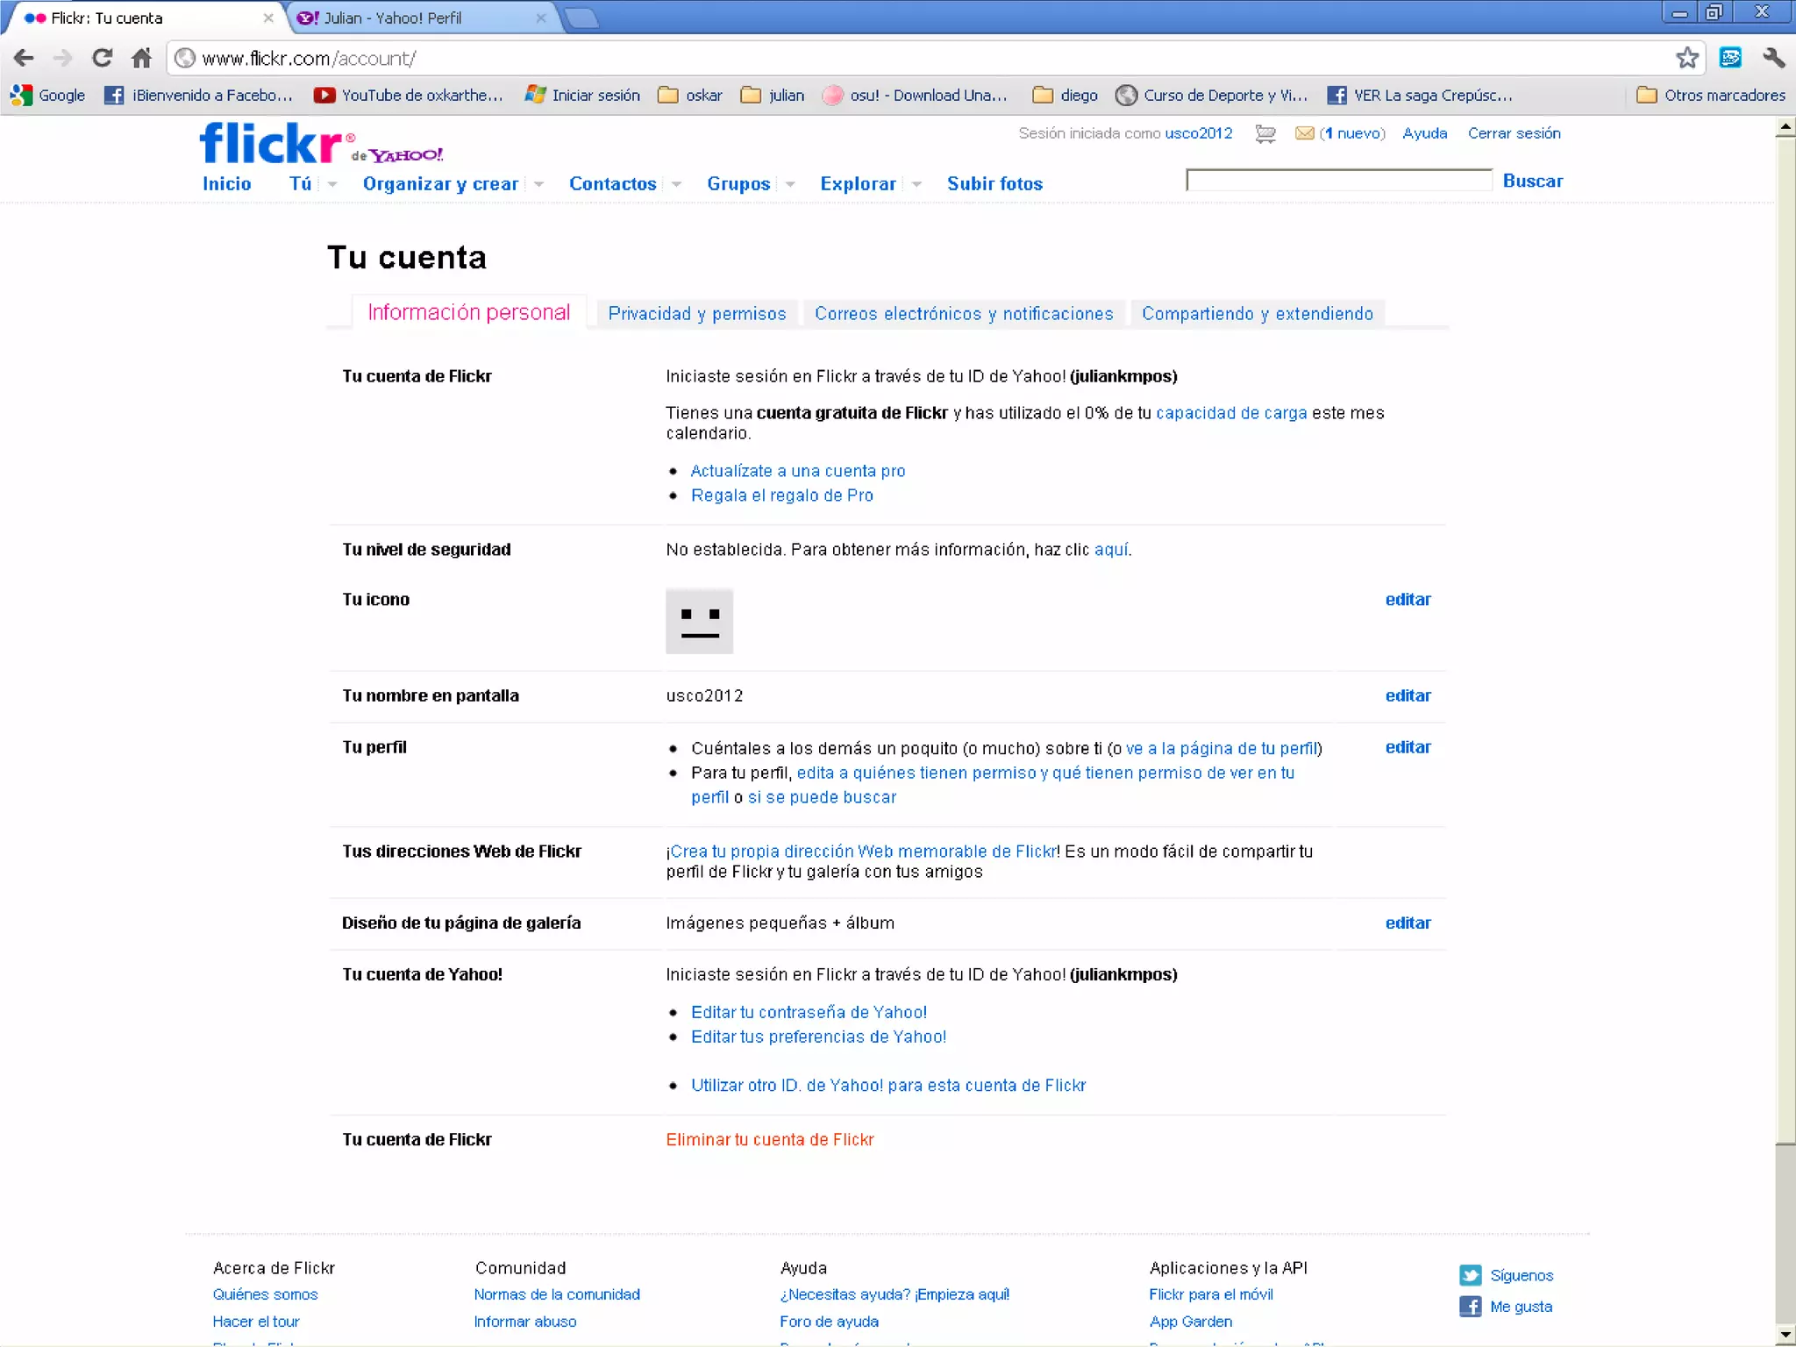Click the Flickr search input field
Viewport: 1796px width, 1347px height.
(x=1338, y=181)
